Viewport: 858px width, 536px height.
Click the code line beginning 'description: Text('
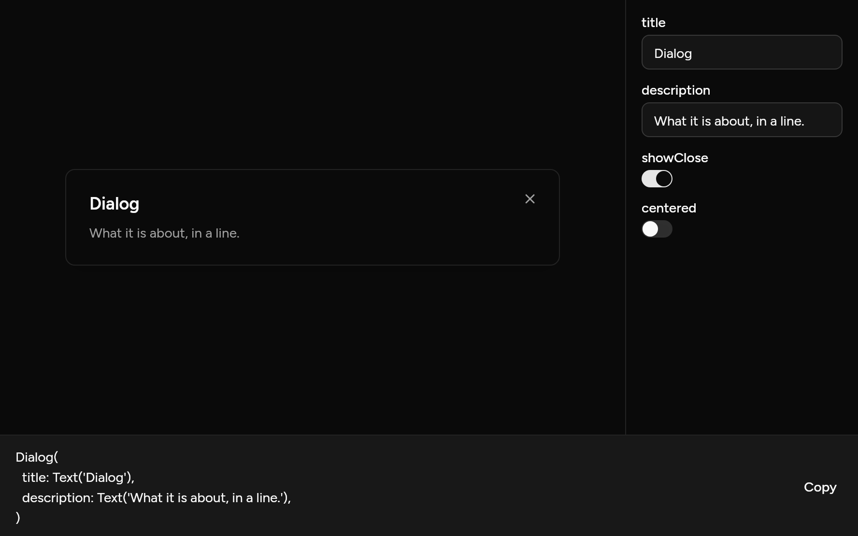[x=157, y=498]
